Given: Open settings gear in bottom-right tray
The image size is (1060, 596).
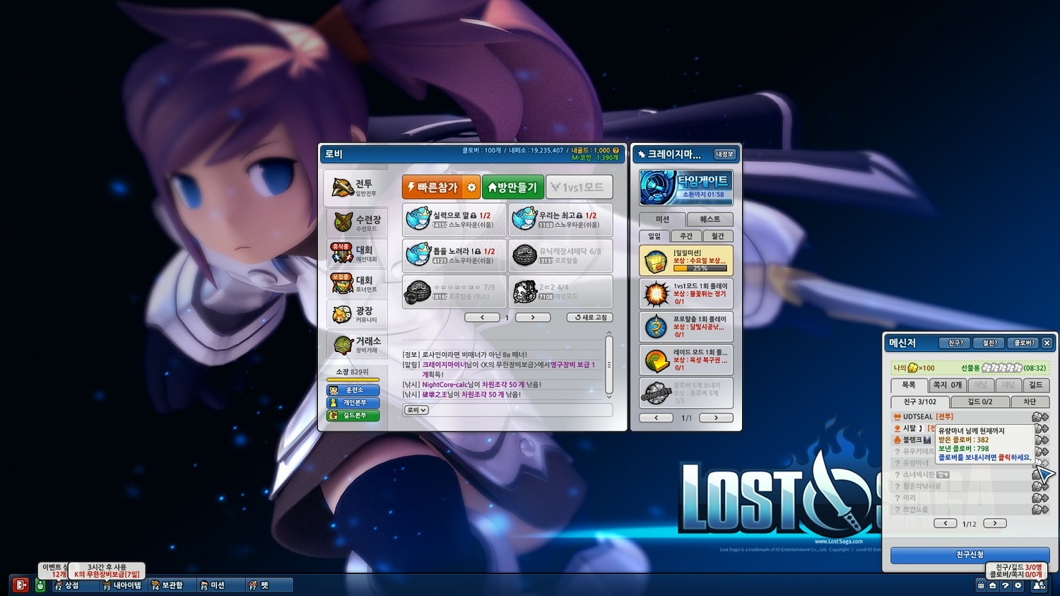Looking at the screenshot, I should pos(1018,585).
